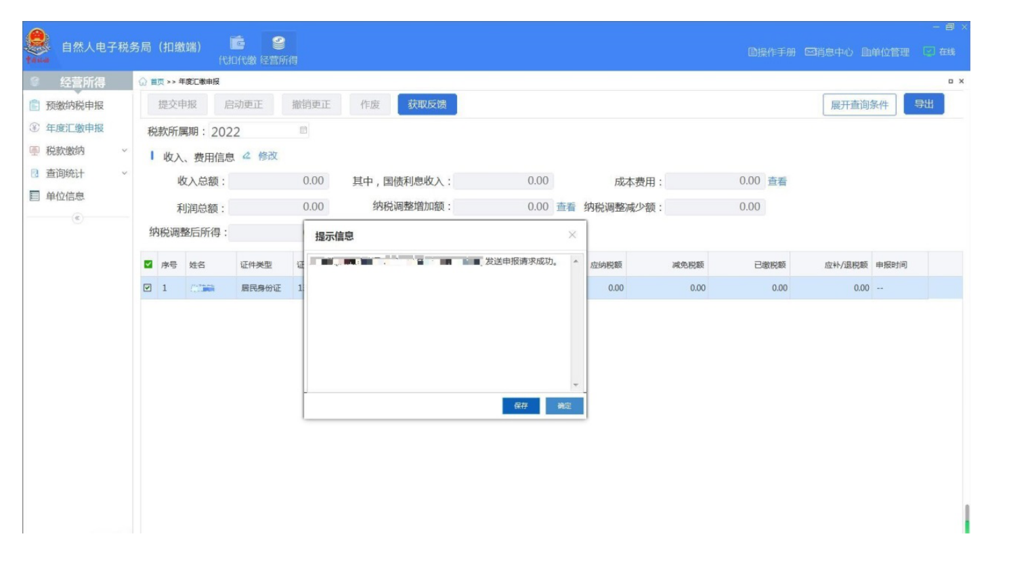Click the 导出 button
This screenshot has height=587, width=1009.
point(924,104)
